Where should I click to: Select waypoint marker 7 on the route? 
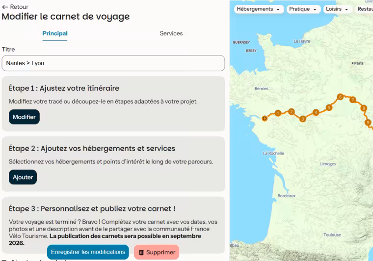[352, 100]
